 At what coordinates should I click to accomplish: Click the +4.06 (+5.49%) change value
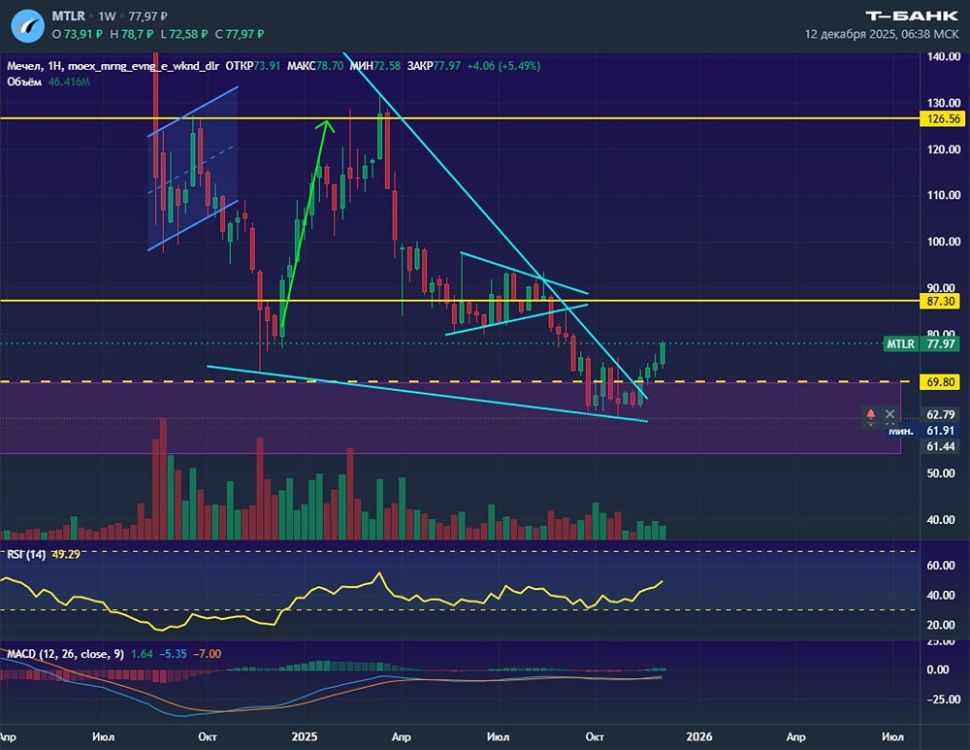coord(503,66)
